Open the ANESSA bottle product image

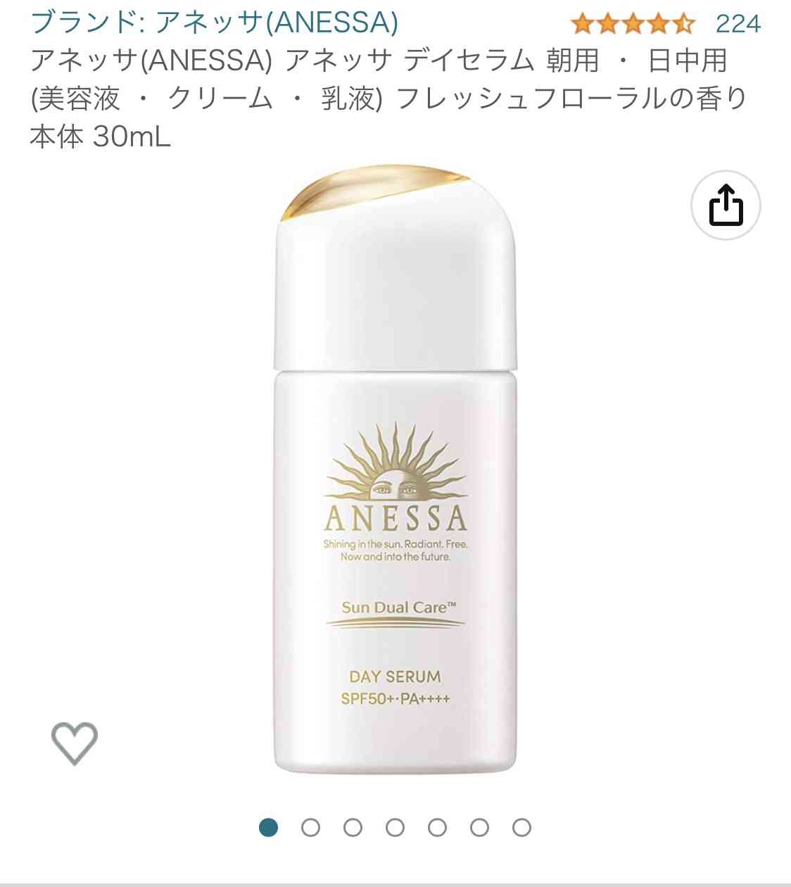pyautogui.click(x=395, y=472)
